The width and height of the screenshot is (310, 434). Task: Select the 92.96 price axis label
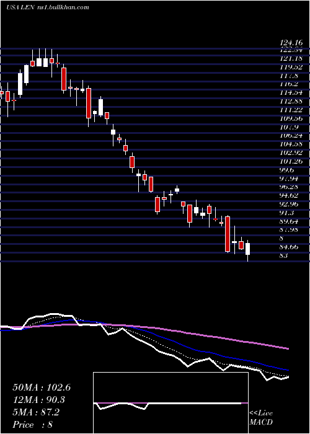pyautogui.click(x=290, y=204)
